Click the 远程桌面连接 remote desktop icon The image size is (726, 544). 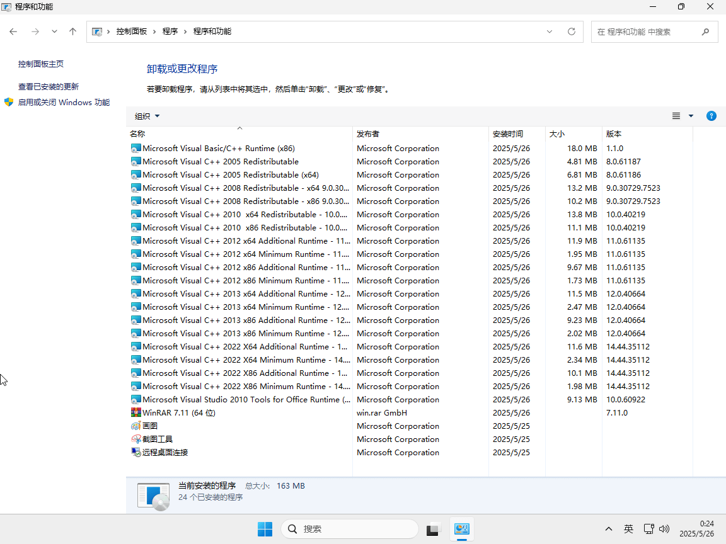point(135,453)
